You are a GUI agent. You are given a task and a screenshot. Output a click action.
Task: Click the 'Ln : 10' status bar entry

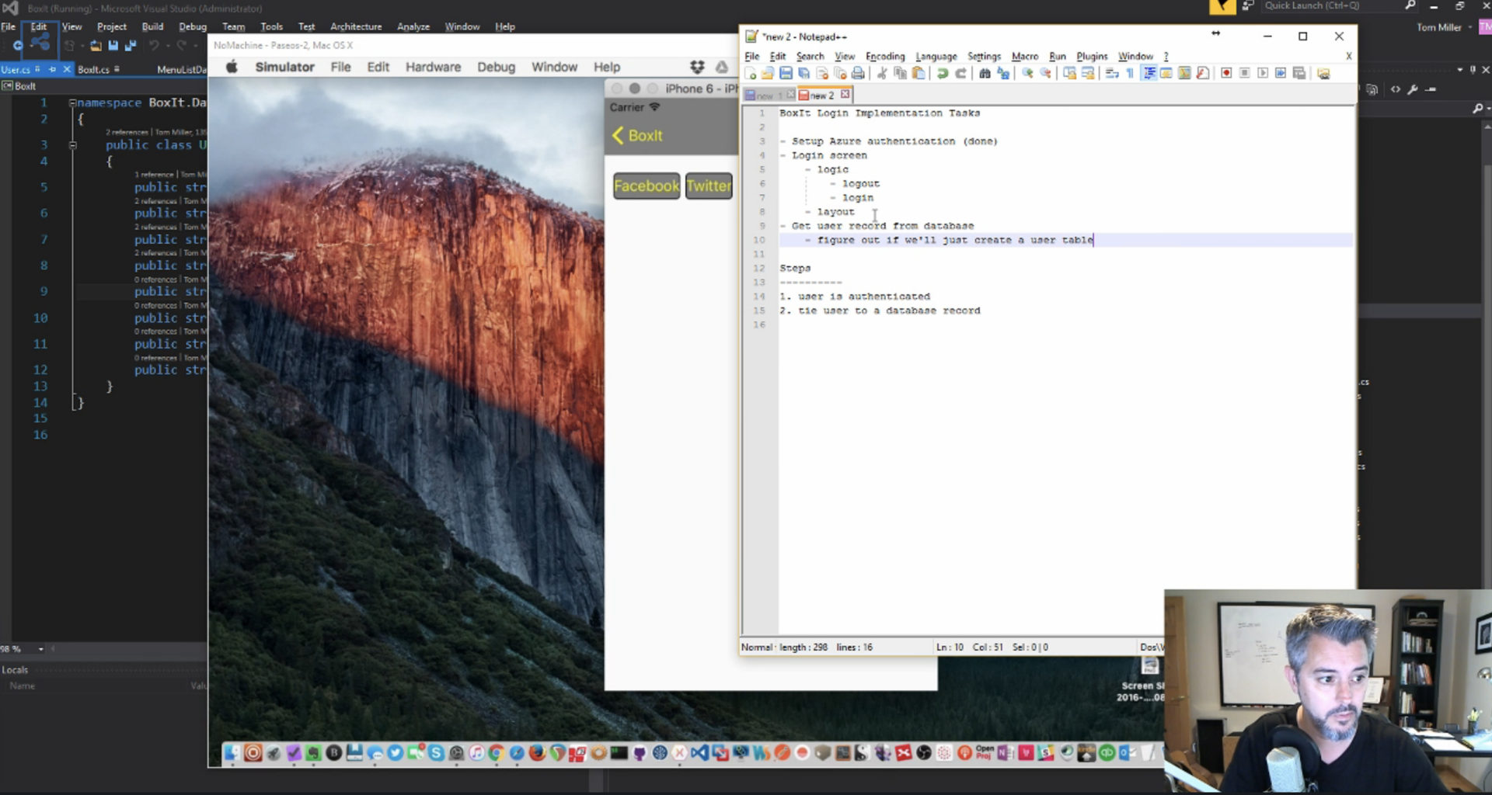(x=950, y=647)
